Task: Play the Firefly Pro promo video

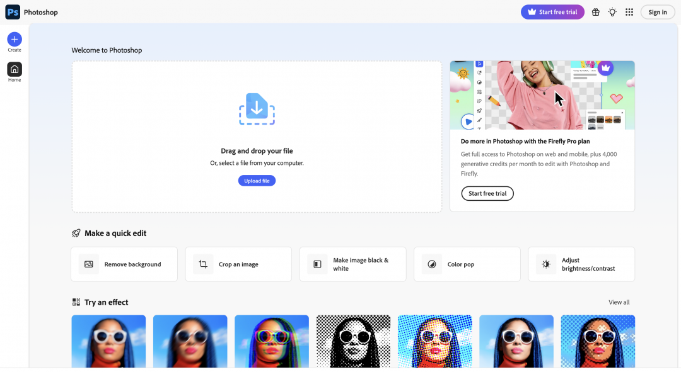Action: [x=468, y=121]
